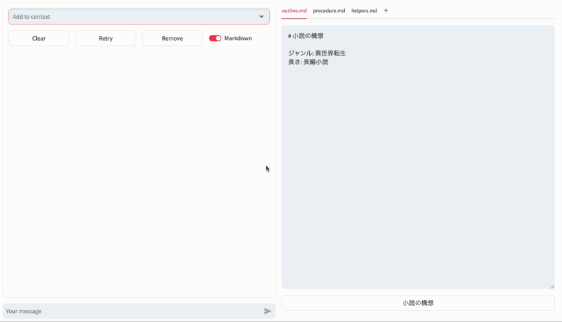This screenshot has height=322, width=562.
Task: Click the Markdown label text
Action: [x=238, y=38]
